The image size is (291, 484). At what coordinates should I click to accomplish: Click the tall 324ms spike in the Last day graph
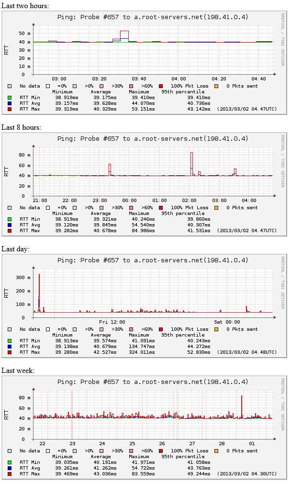39,287
